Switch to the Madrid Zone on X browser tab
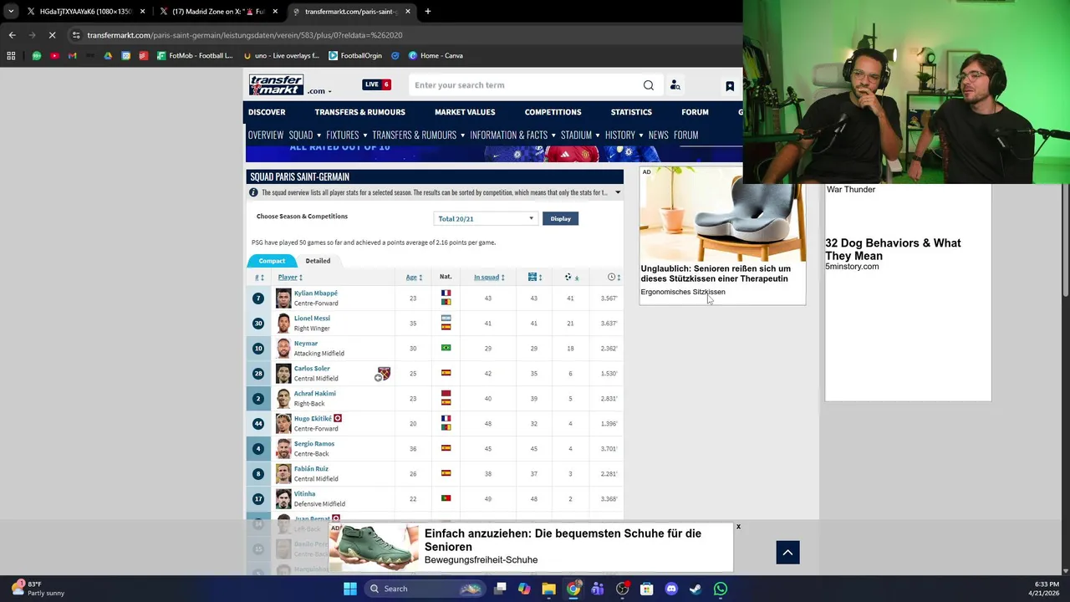 point(219,12)
